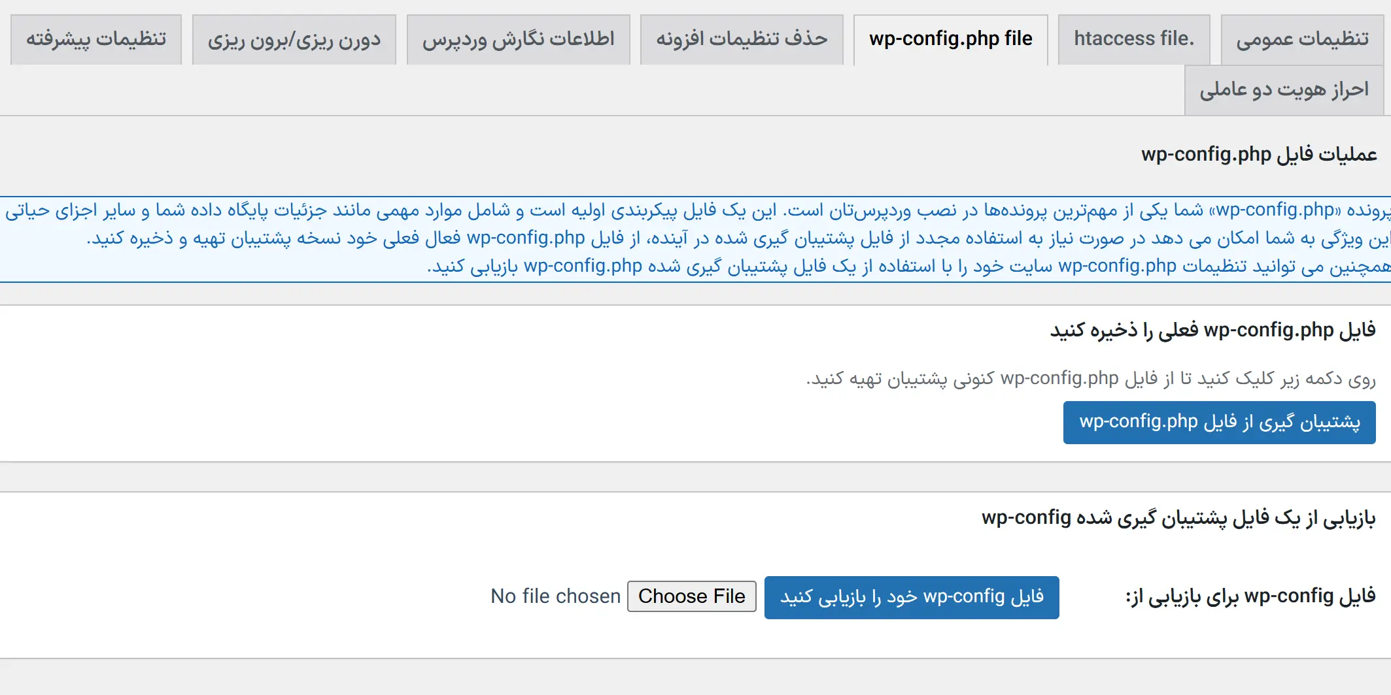Click فایل wp-config خود را بازیابی کنید button
This screenshot has height=695, width=1391.
pos(912,597)
